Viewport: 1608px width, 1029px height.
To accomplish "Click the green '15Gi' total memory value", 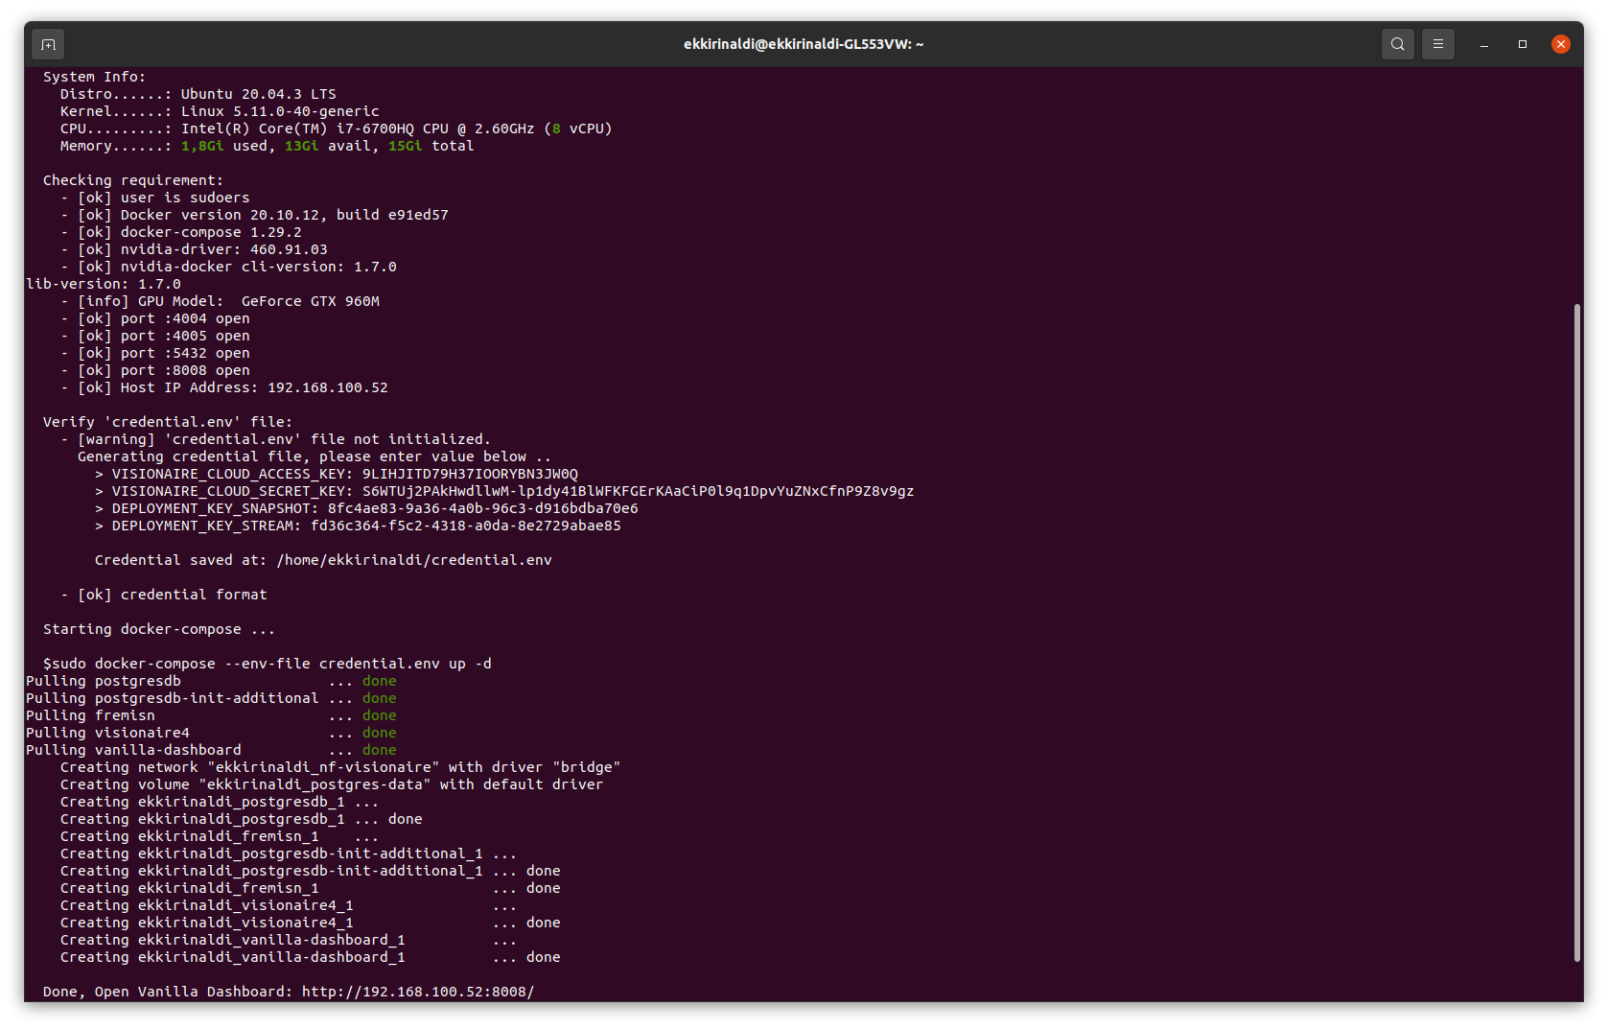I will pyautogui.click(x=406, y=146).
